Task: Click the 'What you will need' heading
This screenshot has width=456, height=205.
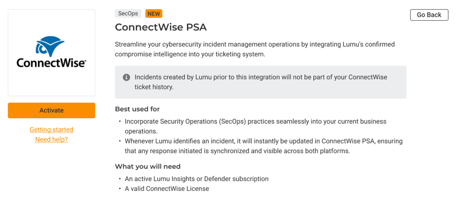Action: coord(148,166)
